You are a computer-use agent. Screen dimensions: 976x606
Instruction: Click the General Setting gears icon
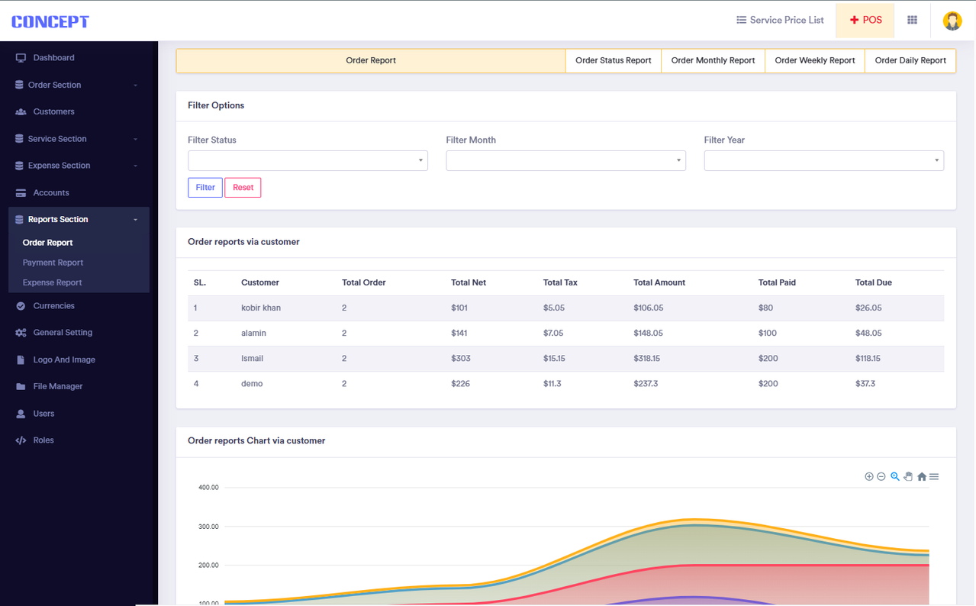point(21,333)
